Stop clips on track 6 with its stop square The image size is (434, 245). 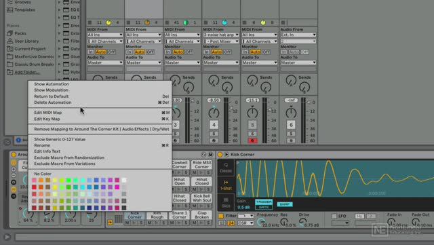(283, 22)
